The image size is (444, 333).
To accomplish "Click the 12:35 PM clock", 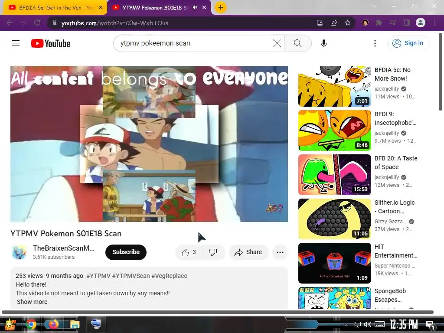I will pyautogui.click(x=404, y=324).
